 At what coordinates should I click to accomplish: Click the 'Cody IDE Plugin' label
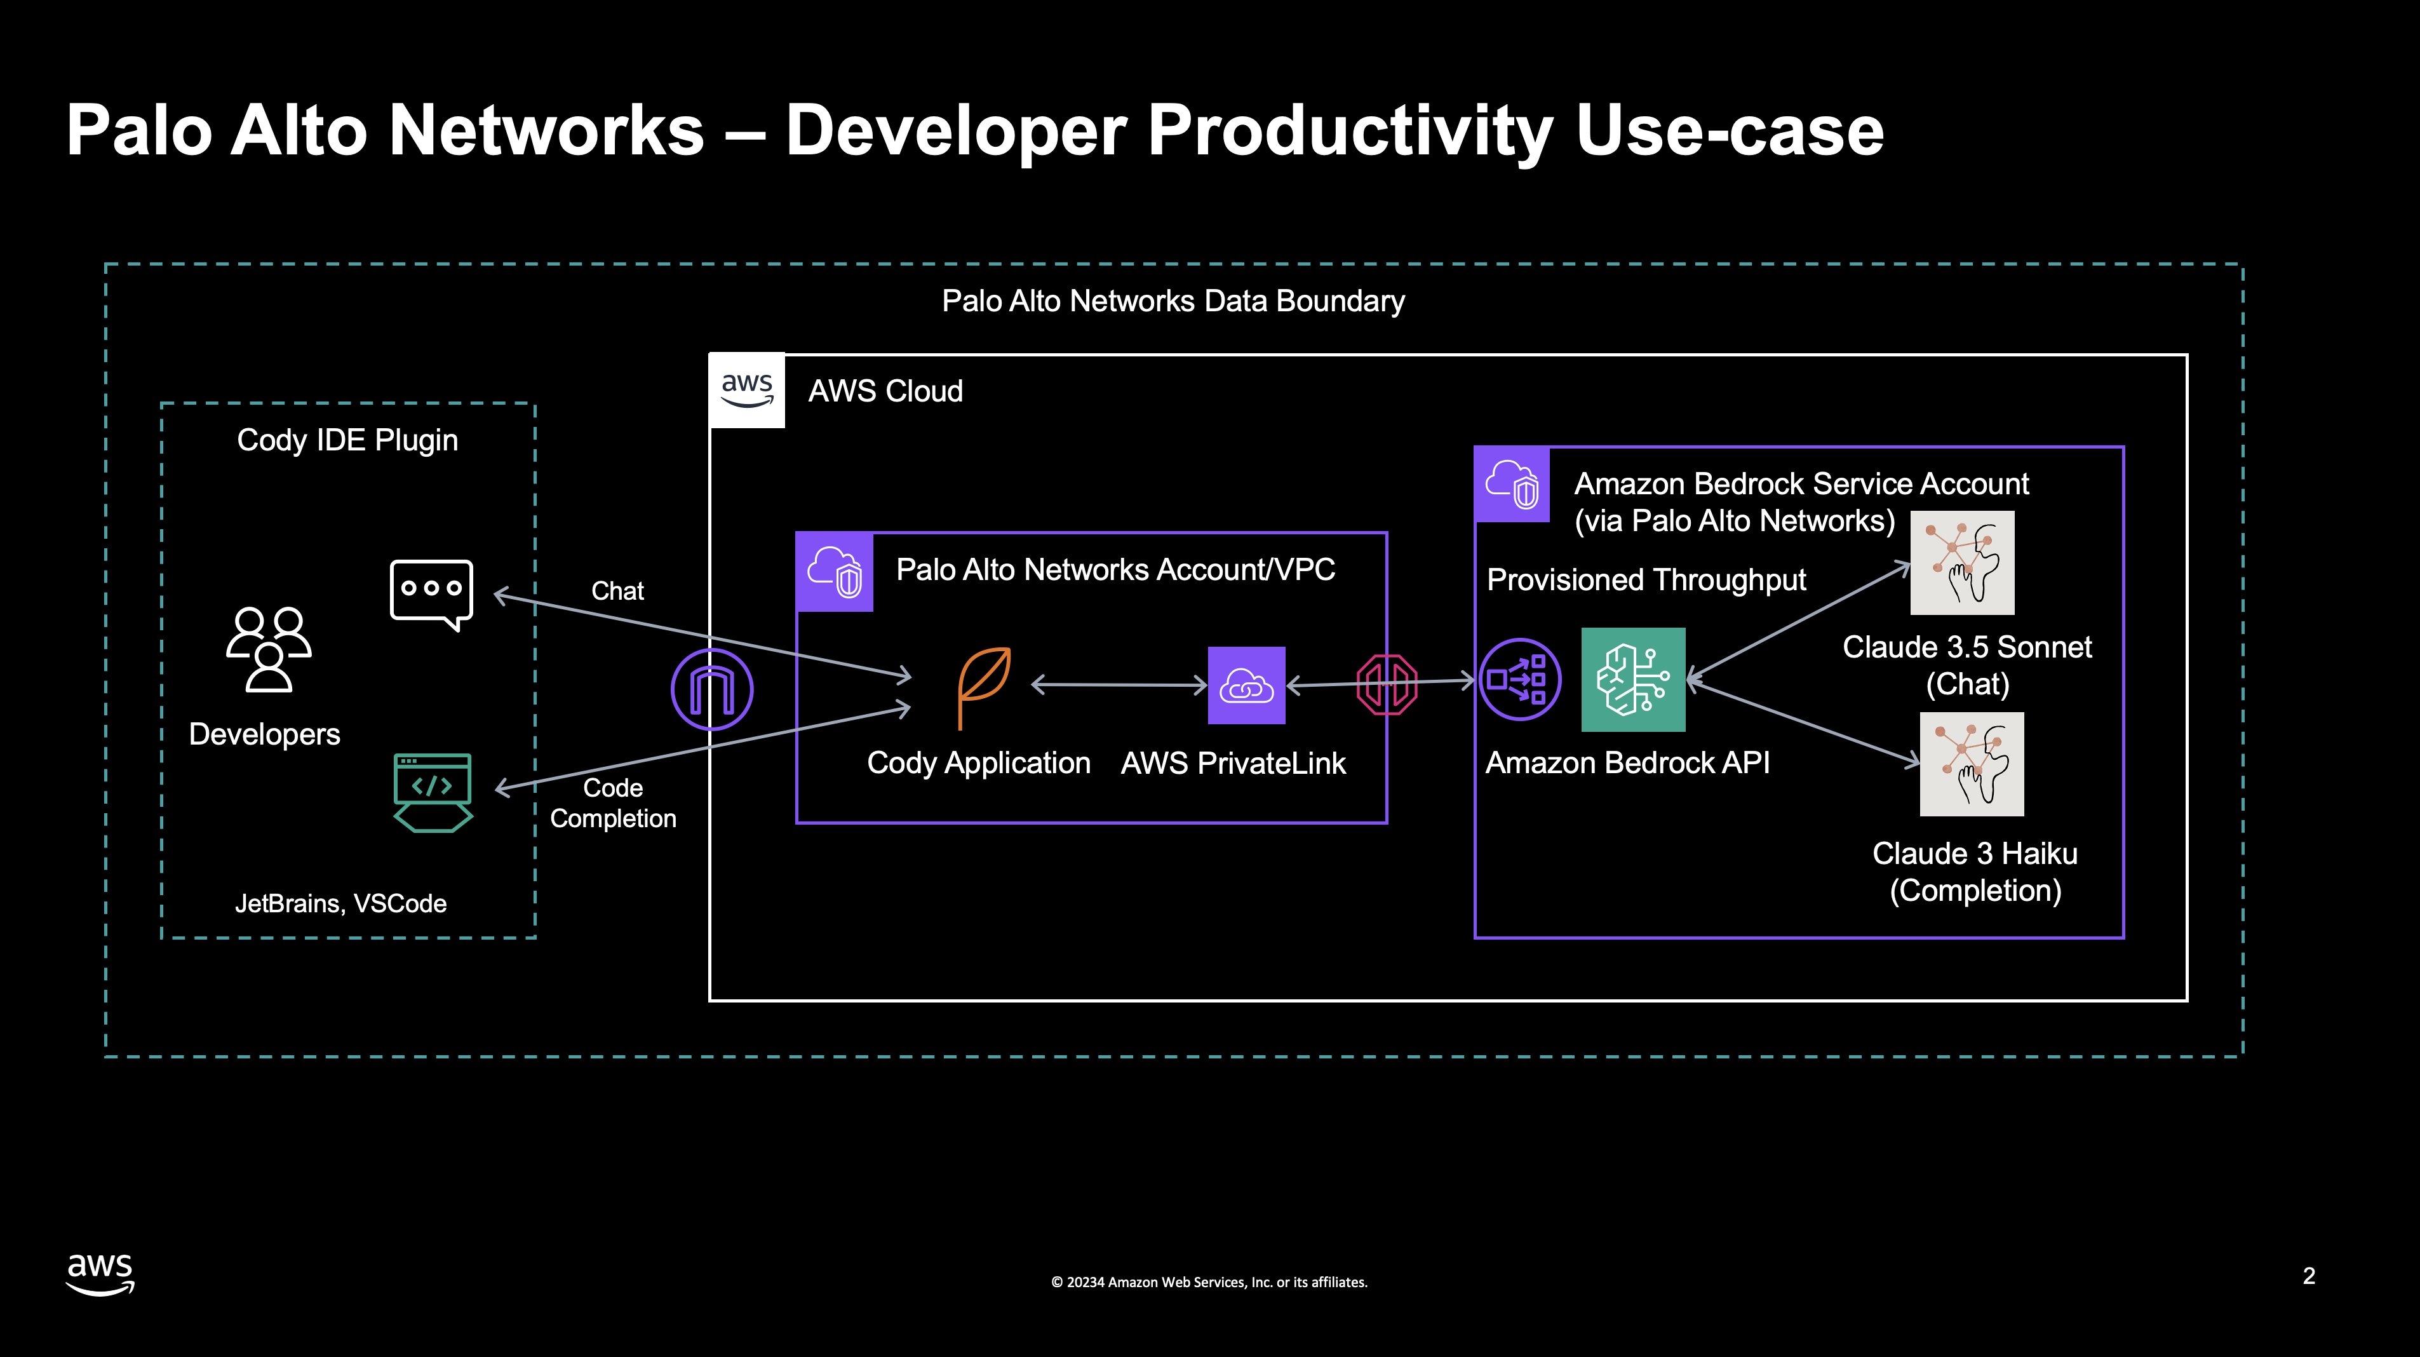pos(347,440)
